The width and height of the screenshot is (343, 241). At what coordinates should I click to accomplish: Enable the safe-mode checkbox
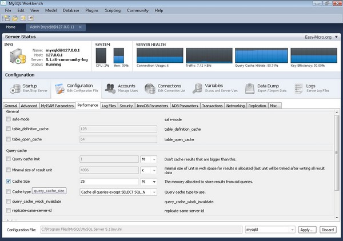coord(9,119)
